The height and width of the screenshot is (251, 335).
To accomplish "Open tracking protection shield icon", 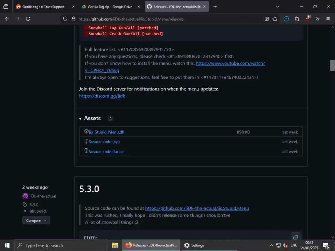I will [x=65, y=19].
